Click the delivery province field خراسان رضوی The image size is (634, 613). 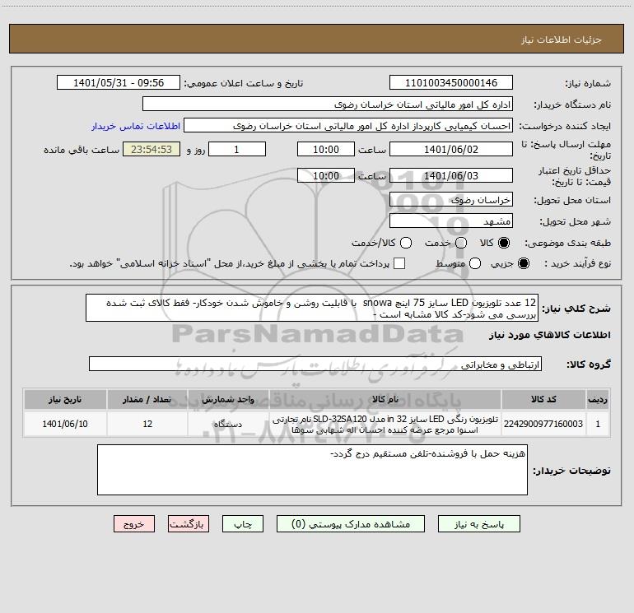point(451,200)
